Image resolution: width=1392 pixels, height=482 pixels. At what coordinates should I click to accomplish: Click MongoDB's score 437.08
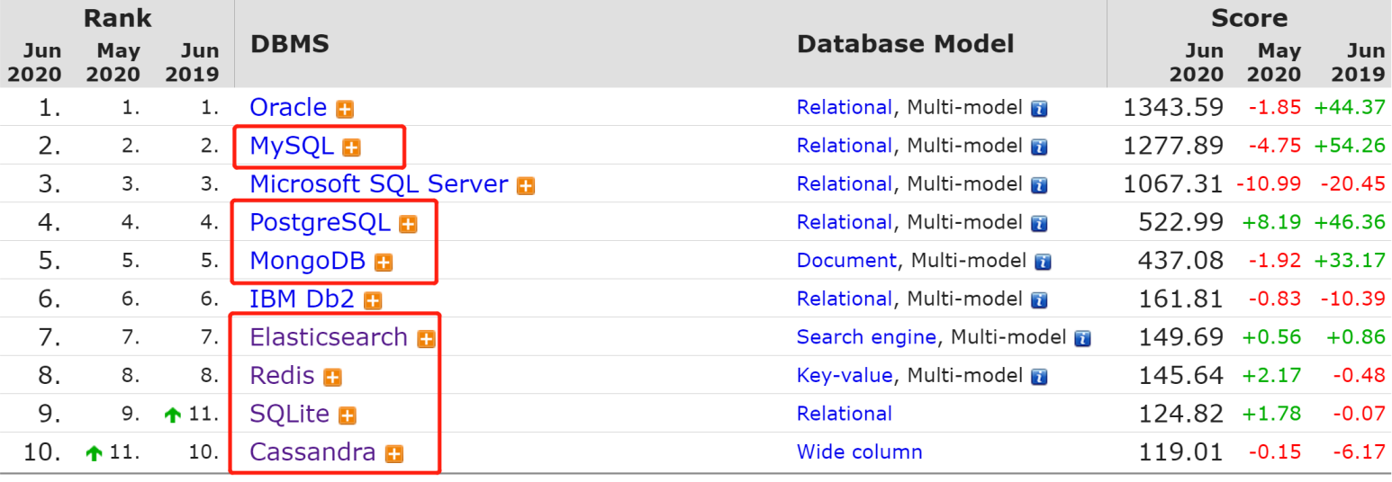coord(1181,261)
